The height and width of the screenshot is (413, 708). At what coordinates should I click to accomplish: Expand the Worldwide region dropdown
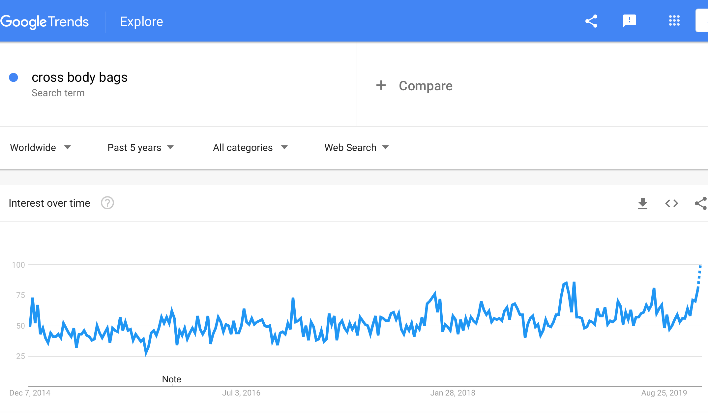click(x=41, y=148)
